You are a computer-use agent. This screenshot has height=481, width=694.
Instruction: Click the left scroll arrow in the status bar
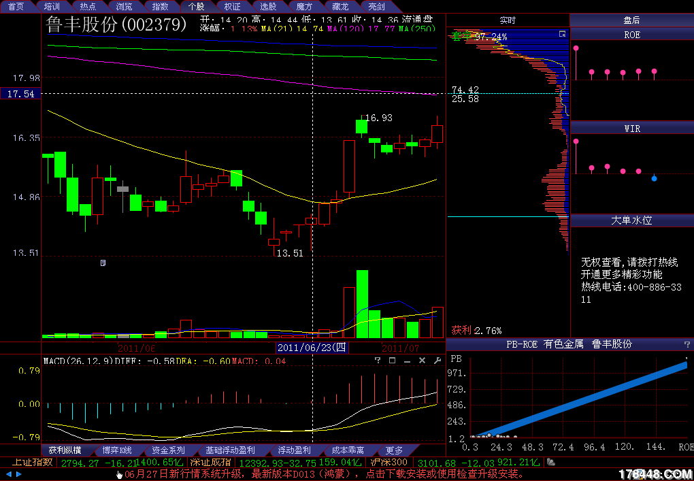click(8, 474)
